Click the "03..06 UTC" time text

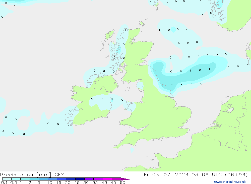[x=207, y=174]
